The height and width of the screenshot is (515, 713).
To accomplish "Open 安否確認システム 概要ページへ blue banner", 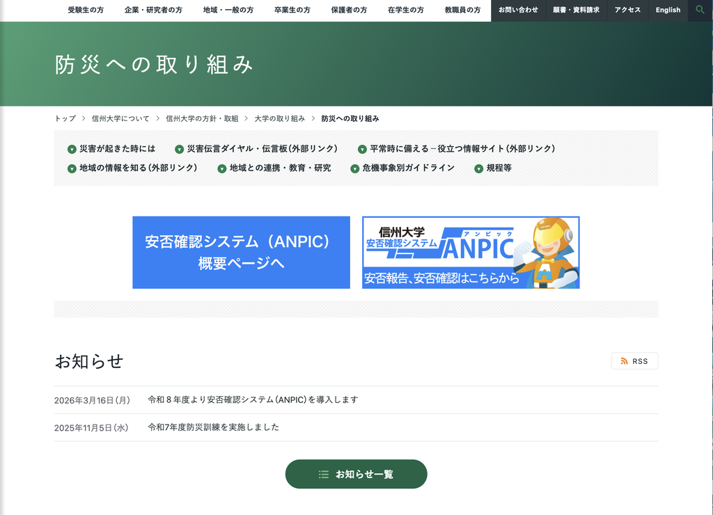I will coord(241,252).
